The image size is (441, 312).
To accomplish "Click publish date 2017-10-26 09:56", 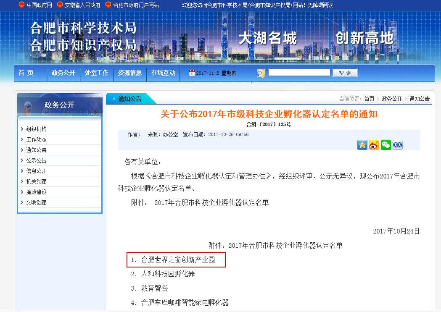I will [x=228, y=134].
